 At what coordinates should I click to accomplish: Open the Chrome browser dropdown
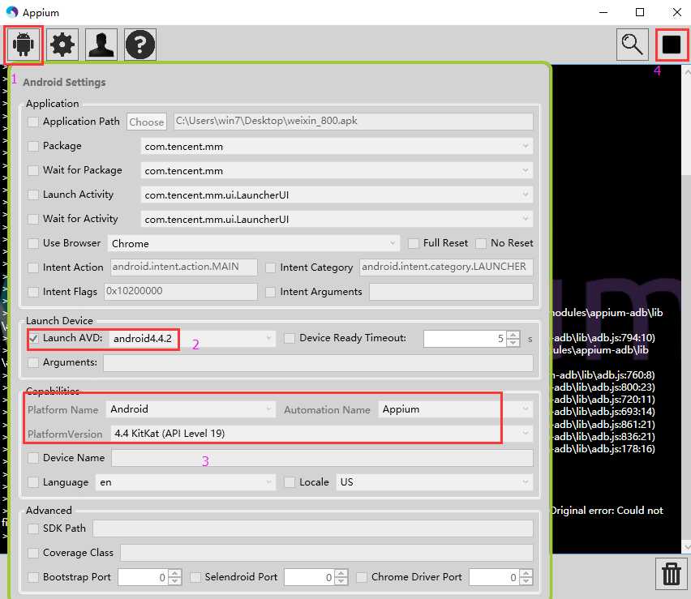[x=254, y=243]
